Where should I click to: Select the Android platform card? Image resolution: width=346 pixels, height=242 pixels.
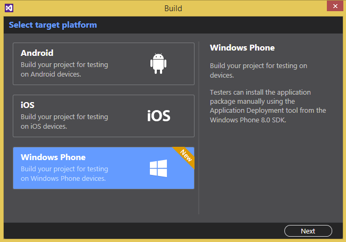point(104,64)
